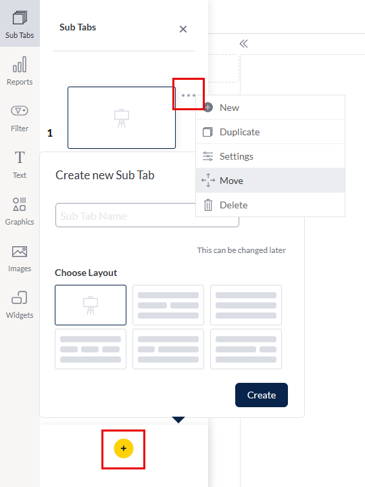Viewport: 365px width, 487px height.
Task: Open the Images sidebar panel
Action: pyautogui.click(x=20, y=258)
